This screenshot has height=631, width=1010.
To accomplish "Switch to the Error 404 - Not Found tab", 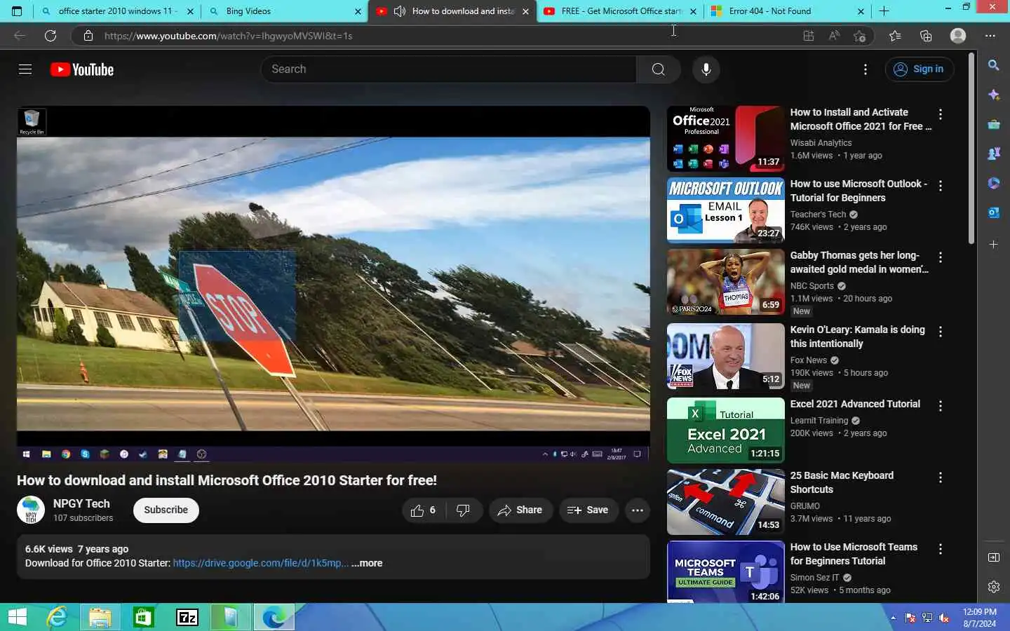I will tap(788, 11).
